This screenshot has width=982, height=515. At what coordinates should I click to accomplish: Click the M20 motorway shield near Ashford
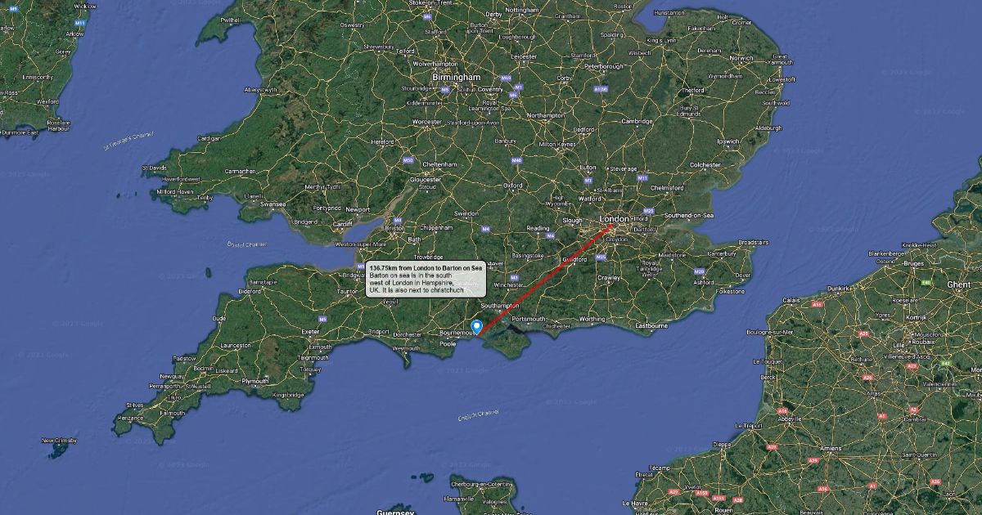point(698,271)
